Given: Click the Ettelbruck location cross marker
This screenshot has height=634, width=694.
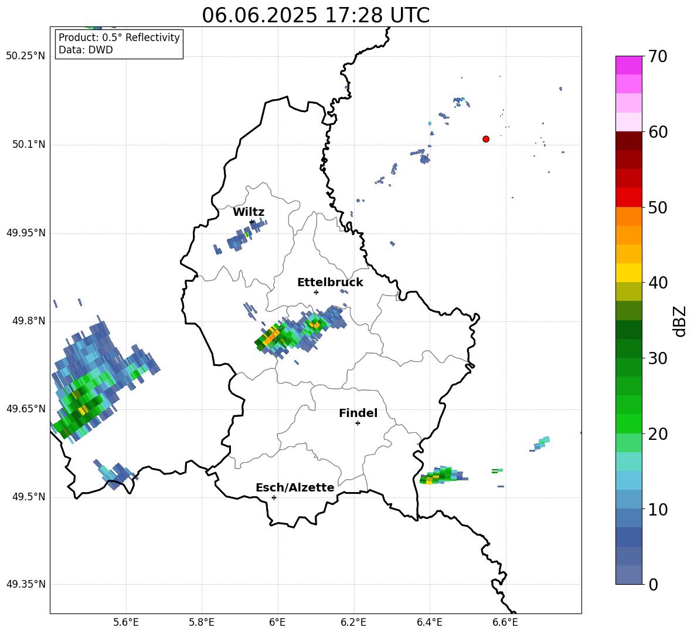Looking at the screenshot, I should 316,292.
